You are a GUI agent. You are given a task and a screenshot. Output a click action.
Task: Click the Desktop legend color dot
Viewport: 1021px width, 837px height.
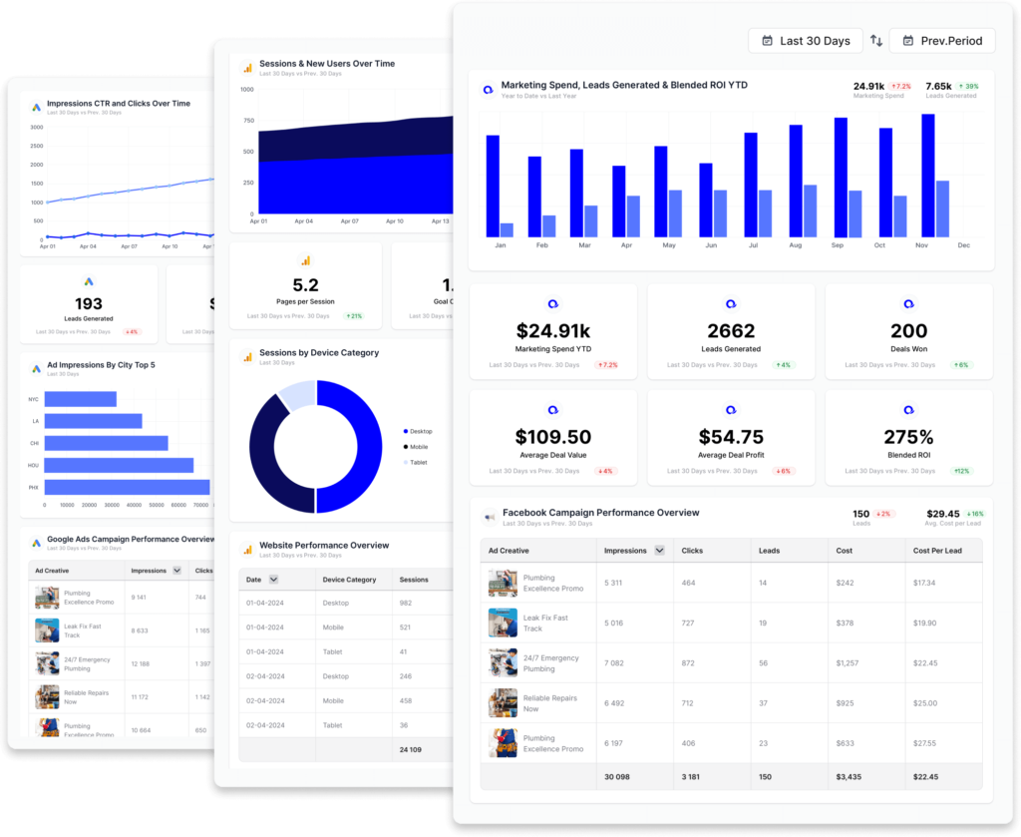coord(406,431)
